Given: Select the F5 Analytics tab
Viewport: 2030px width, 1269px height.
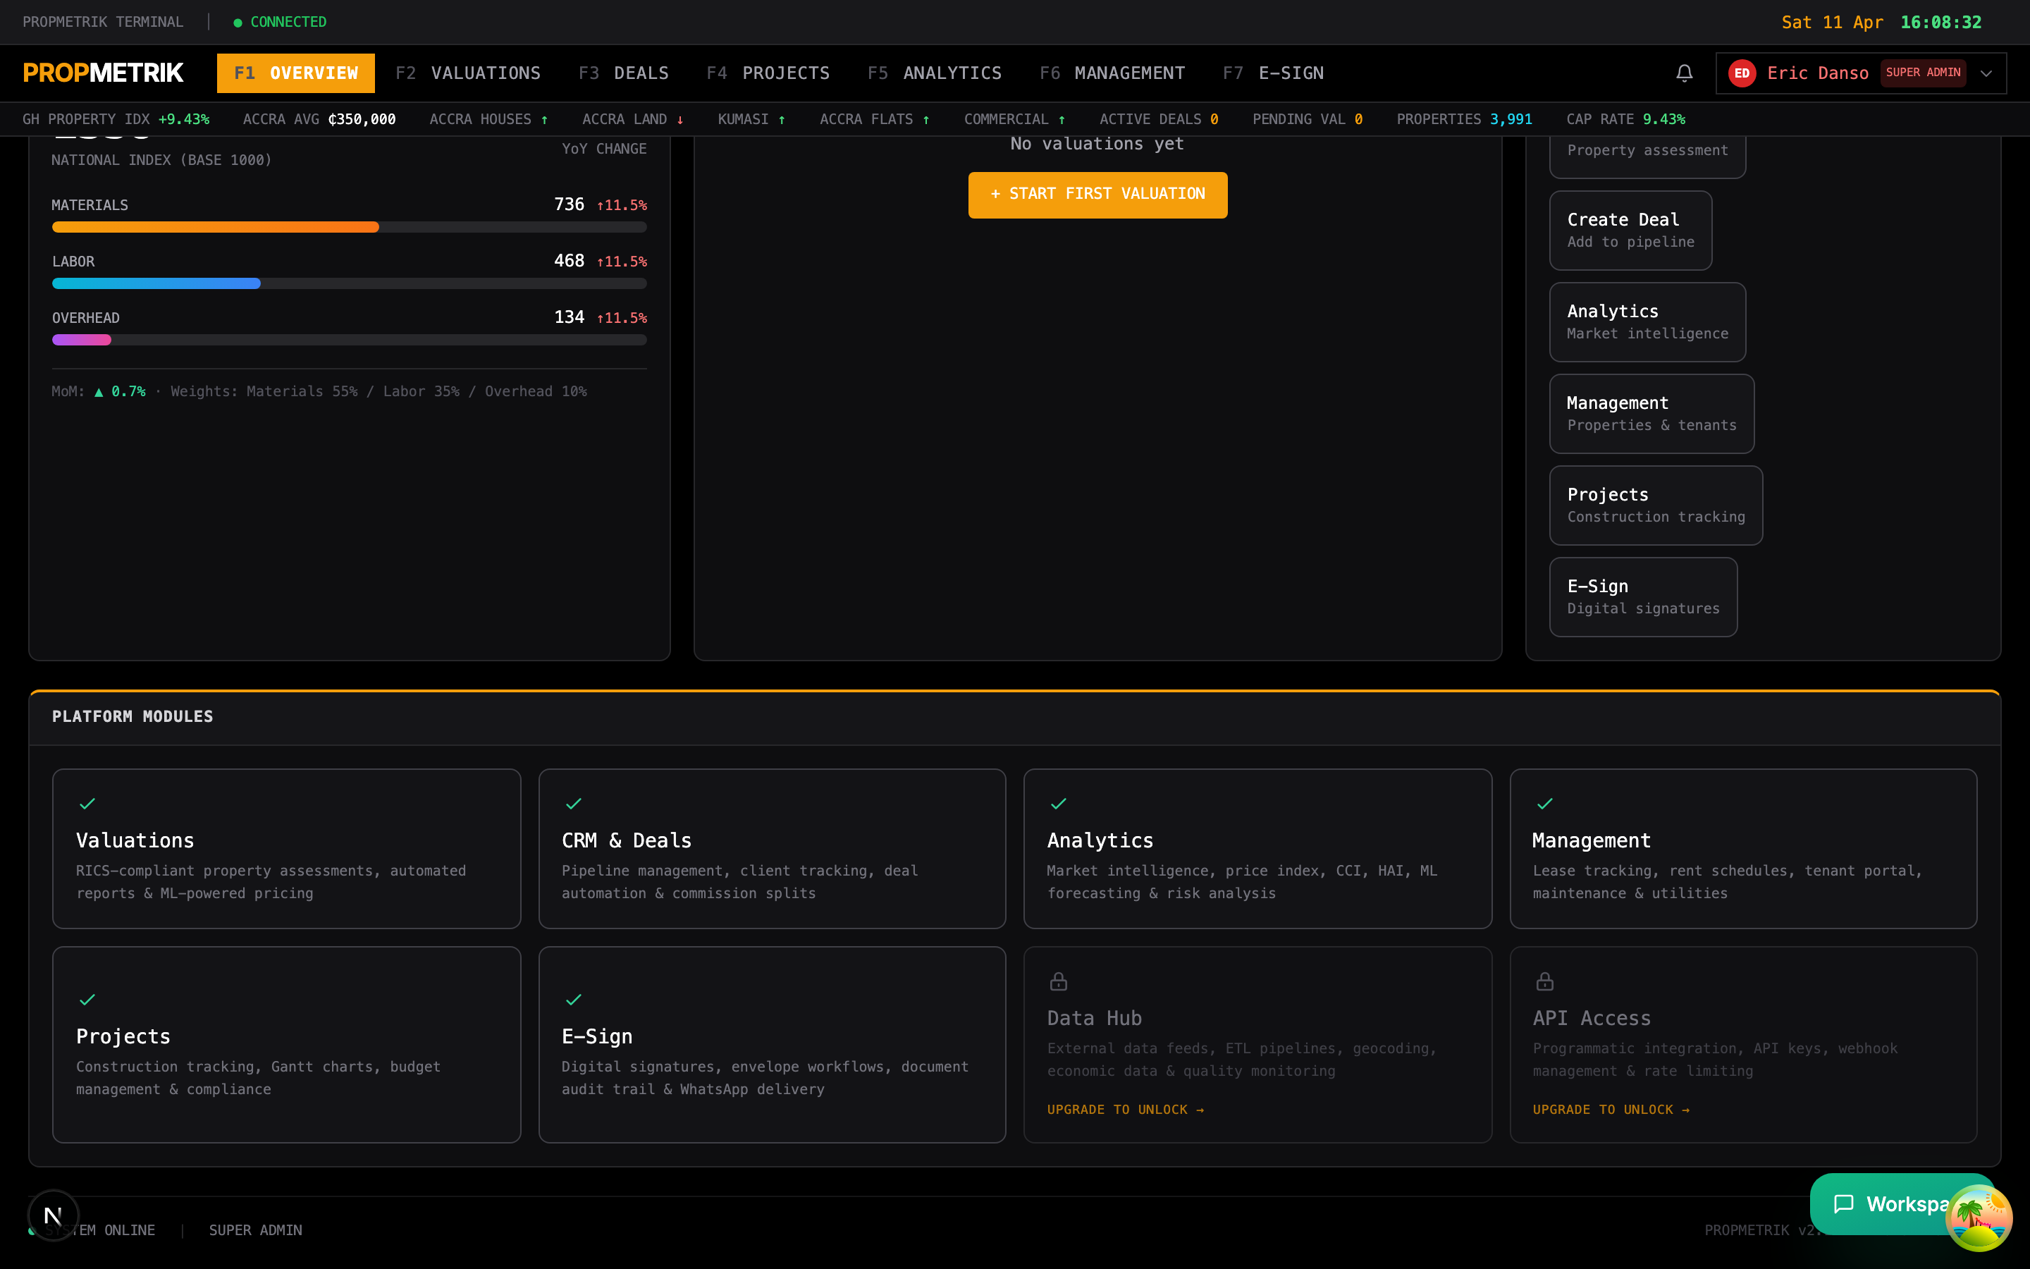Looking at the screenshot, I should (935, 73).
